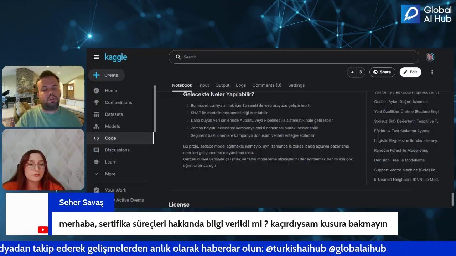
Task: Click the Competitions trophy icon
Action: 96,102
